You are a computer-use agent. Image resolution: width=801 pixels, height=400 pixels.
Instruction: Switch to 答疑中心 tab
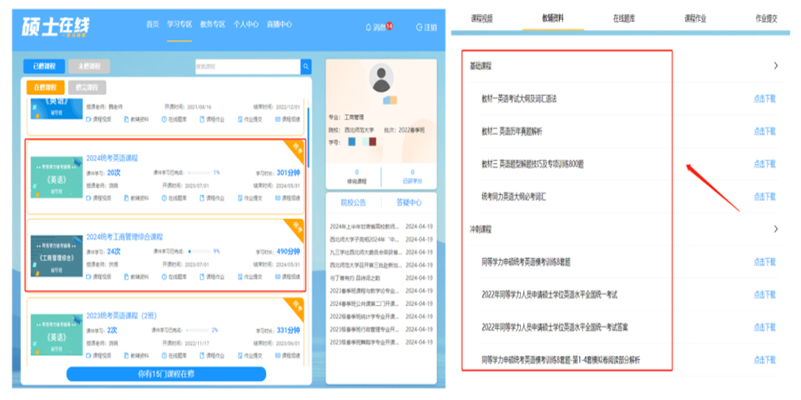pos(409,202)
